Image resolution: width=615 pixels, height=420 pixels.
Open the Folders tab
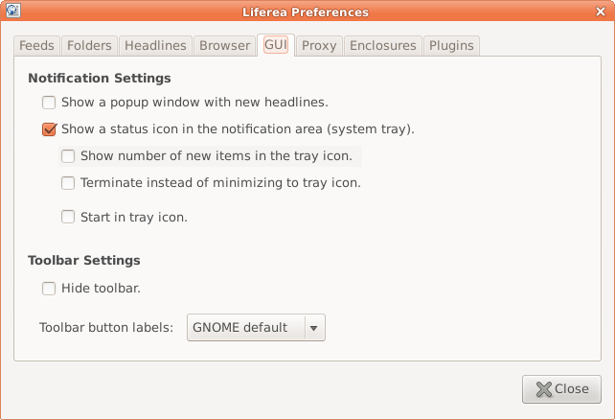click(89, 45)
